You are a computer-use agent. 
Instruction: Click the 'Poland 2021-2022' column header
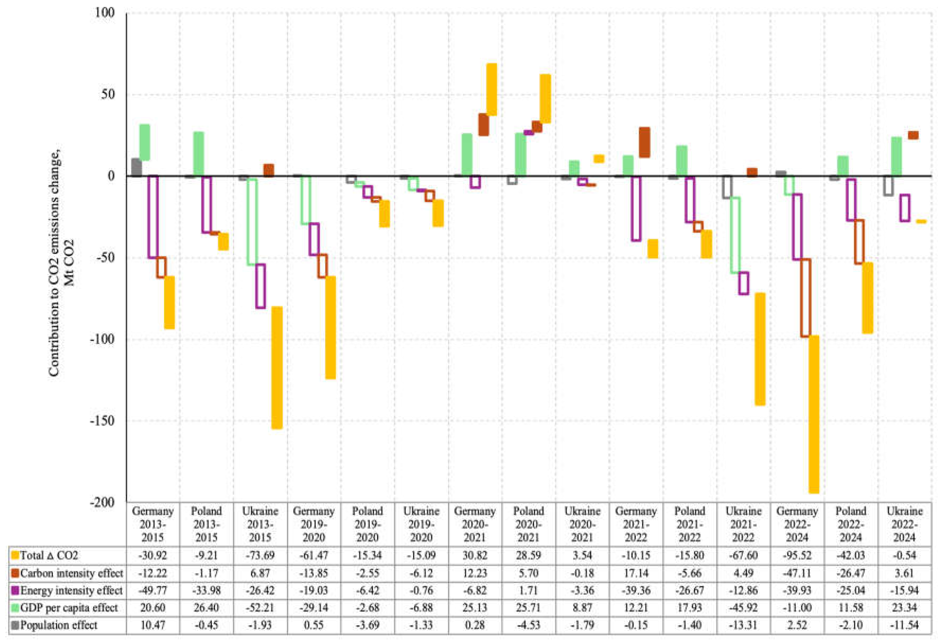point(690,524)
